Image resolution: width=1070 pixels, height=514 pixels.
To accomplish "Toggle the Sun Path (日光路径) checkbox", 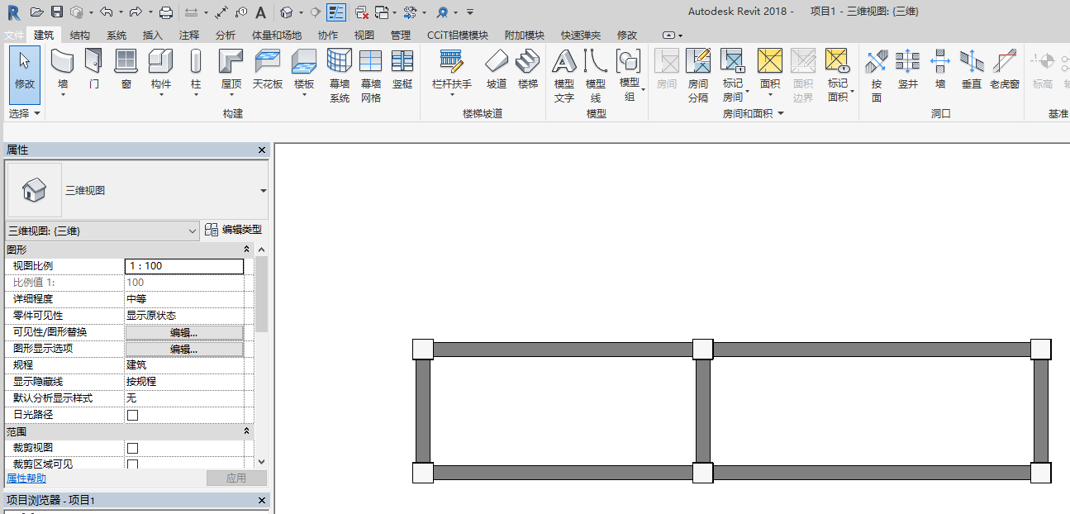I will point(132,415).
